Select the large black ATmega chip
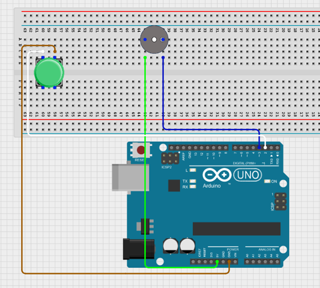Image resolution: width=320 pixels, height=288 pixels. (236, 229)
